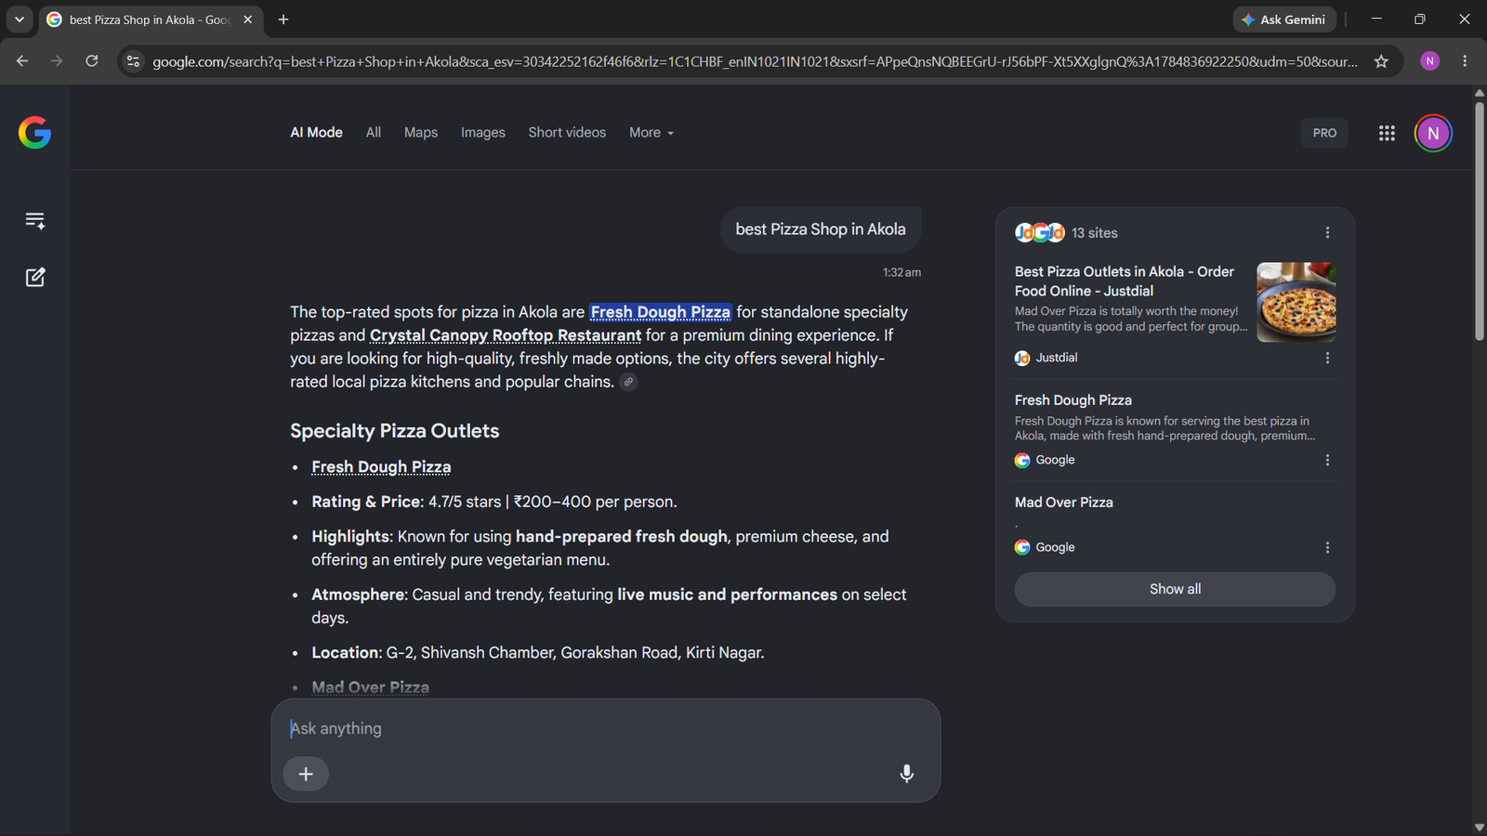Open Best Pizza Outlets in Akola Justdial result
Image resolution: width=1487 pixels, height=836 pixels.
[x=1125, y=281]
